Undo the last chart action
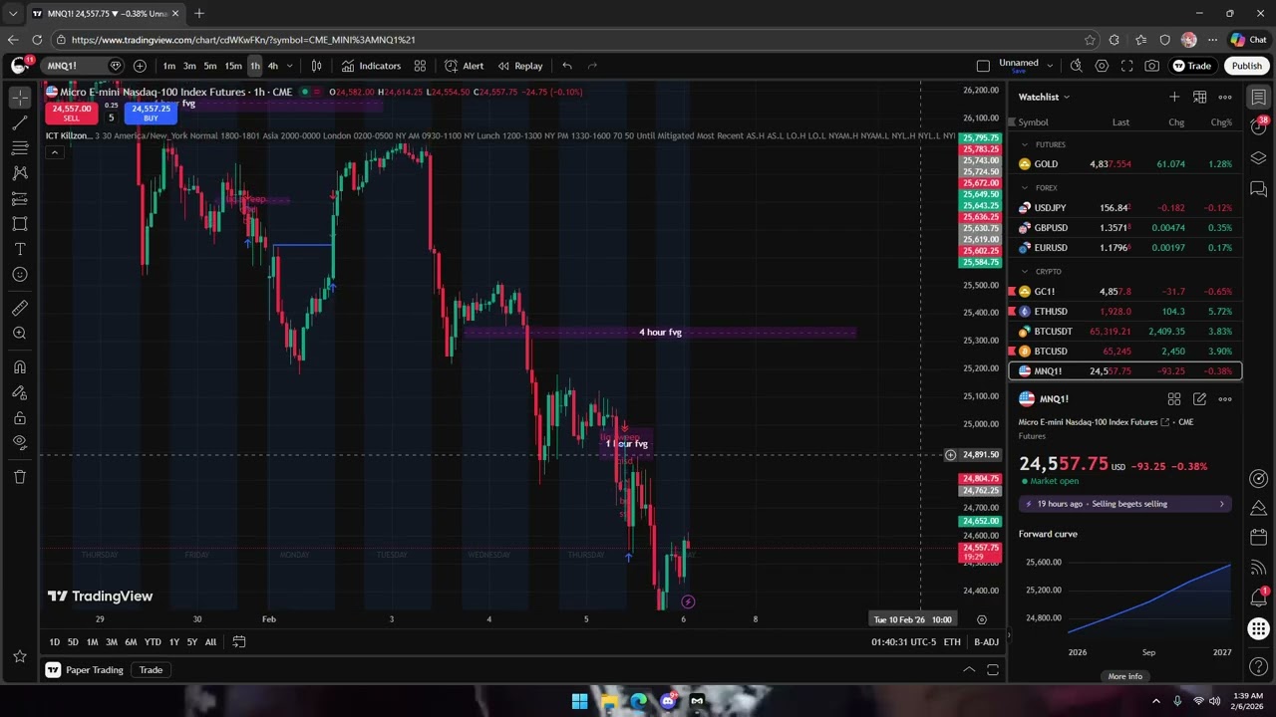This screenshot has height=717, width=1276. coord(567,66)
